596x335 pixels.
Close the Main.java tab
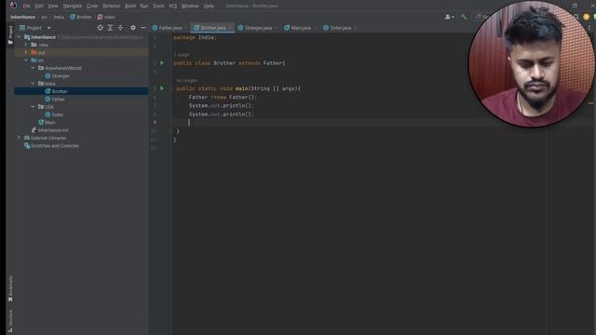pyautogui.click(x=316, y=28)
